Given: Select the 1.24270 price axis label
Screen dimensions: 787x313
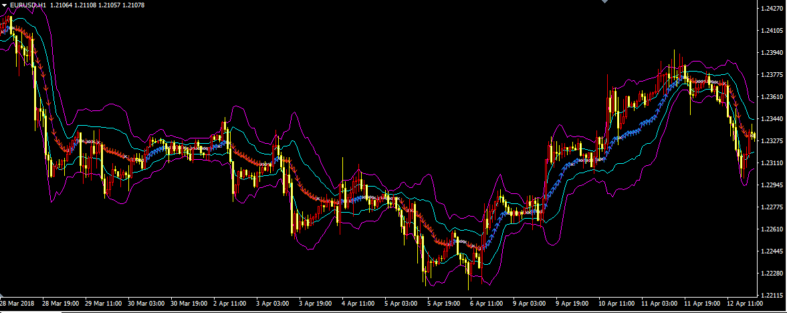Looking at the screenshot, I should pyautogui.click(x=772, y=9).
